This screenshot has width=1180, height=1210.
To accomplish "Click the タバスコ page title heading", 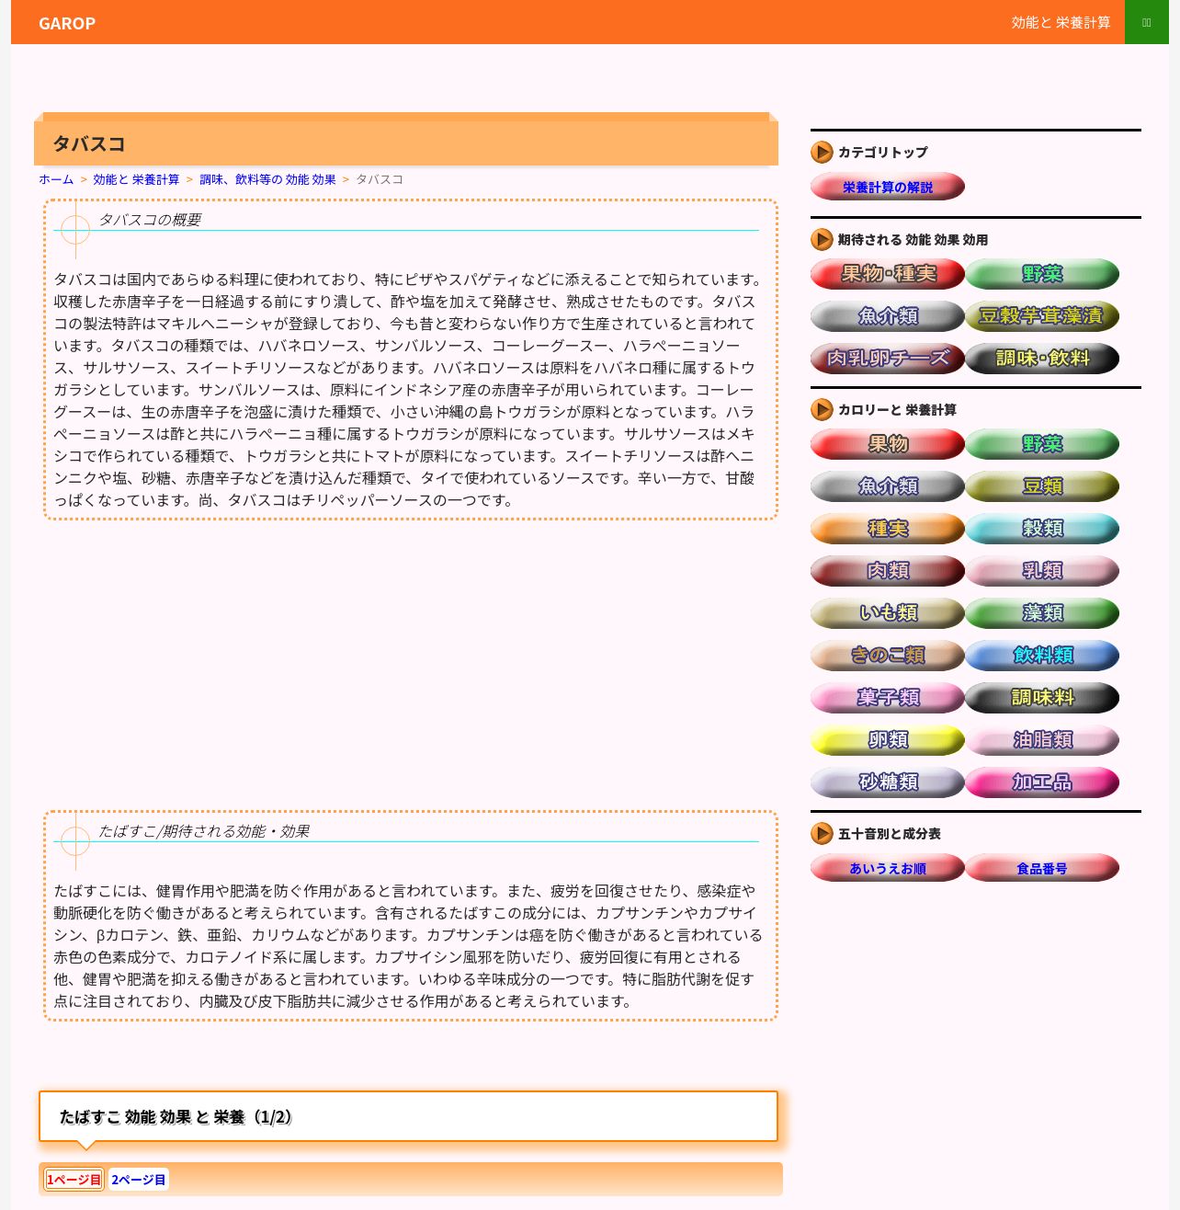I will pos(89,143).
